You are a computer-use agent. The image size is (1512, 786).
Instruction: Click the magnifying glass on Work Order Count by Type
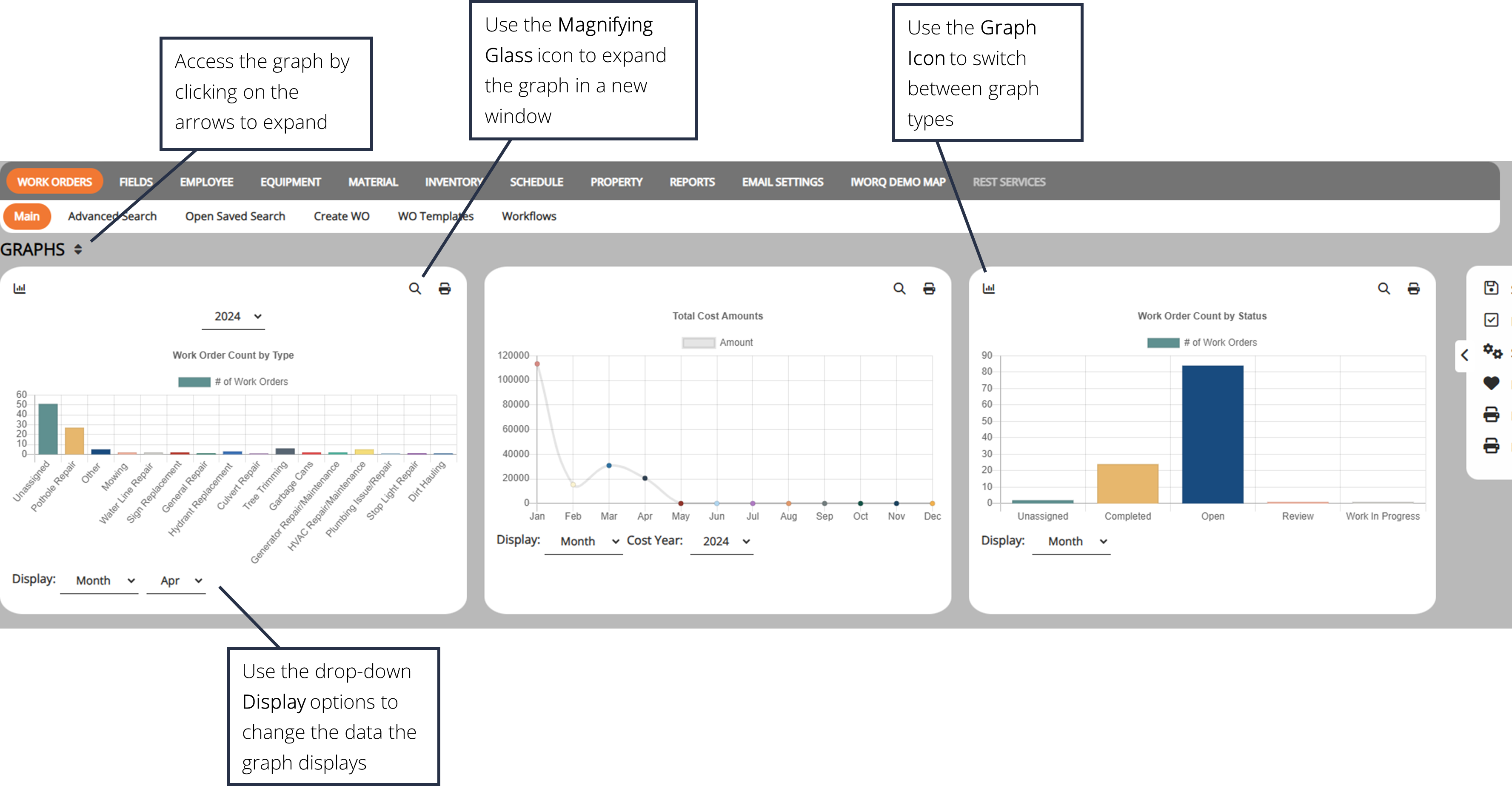pos(415,289)
